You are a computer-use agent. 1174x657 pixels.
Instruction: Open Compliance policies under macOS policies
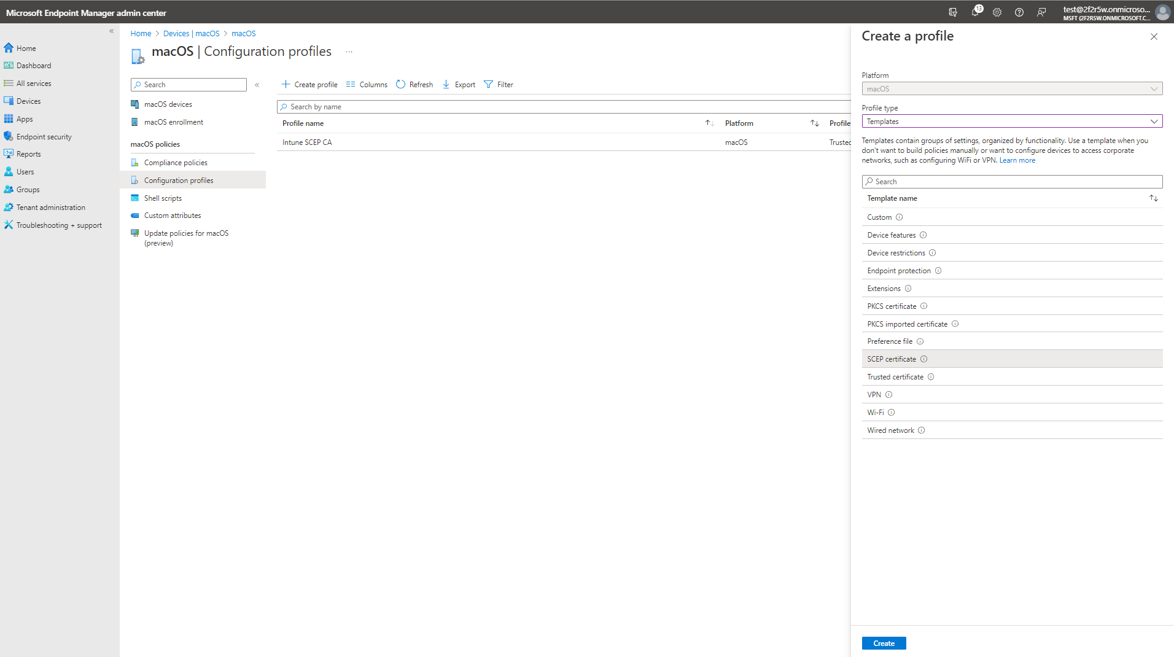tap(176, 162)
